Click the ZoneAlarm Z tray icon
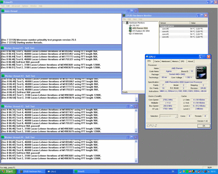Image resolution: width=218 pixels, height=174 pixels. pos(208,172)
